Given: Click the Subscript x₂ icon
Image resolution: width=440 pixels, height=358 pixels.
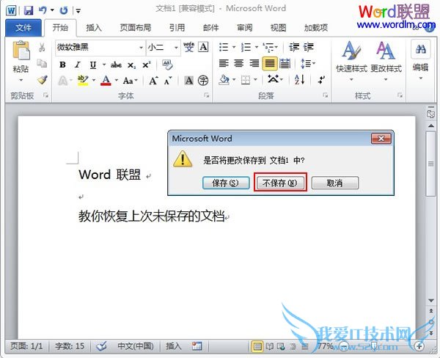Looking at the screenshot, I should point(131,65).
